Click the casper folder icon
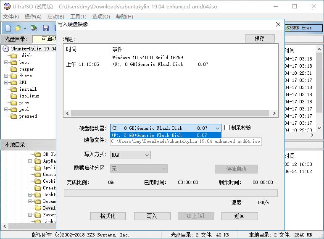This screenshot has width=324, height=239. [14, 69]
